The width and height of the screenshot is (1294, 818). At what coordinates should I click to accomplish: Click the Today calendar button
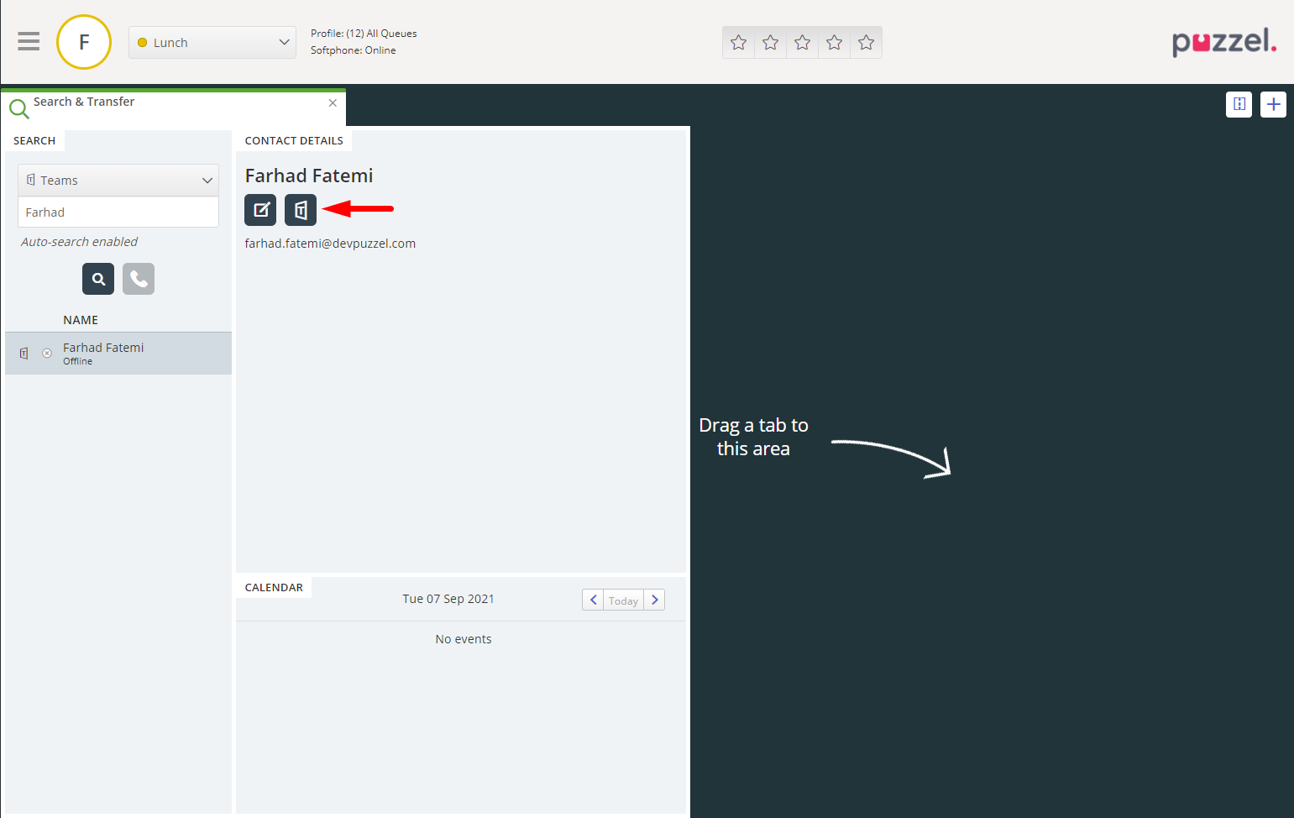[x=623, y=600]
